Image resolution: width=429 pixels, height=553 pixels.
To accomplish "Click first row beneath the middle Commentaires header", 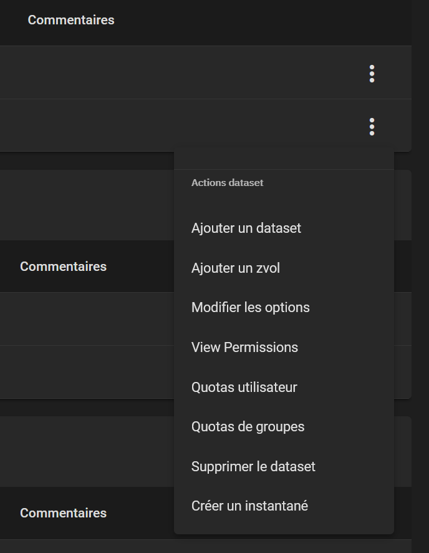I will click(x=87, y=319).
